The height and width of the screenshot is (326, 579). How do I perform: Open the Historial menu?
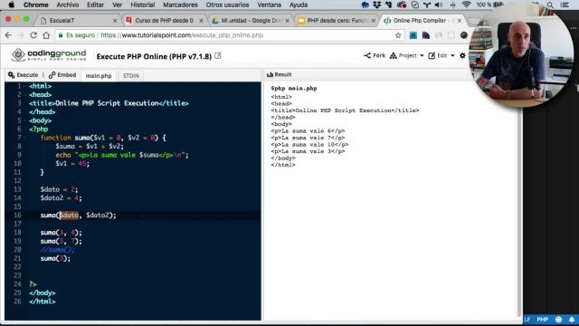coord(143,5)
